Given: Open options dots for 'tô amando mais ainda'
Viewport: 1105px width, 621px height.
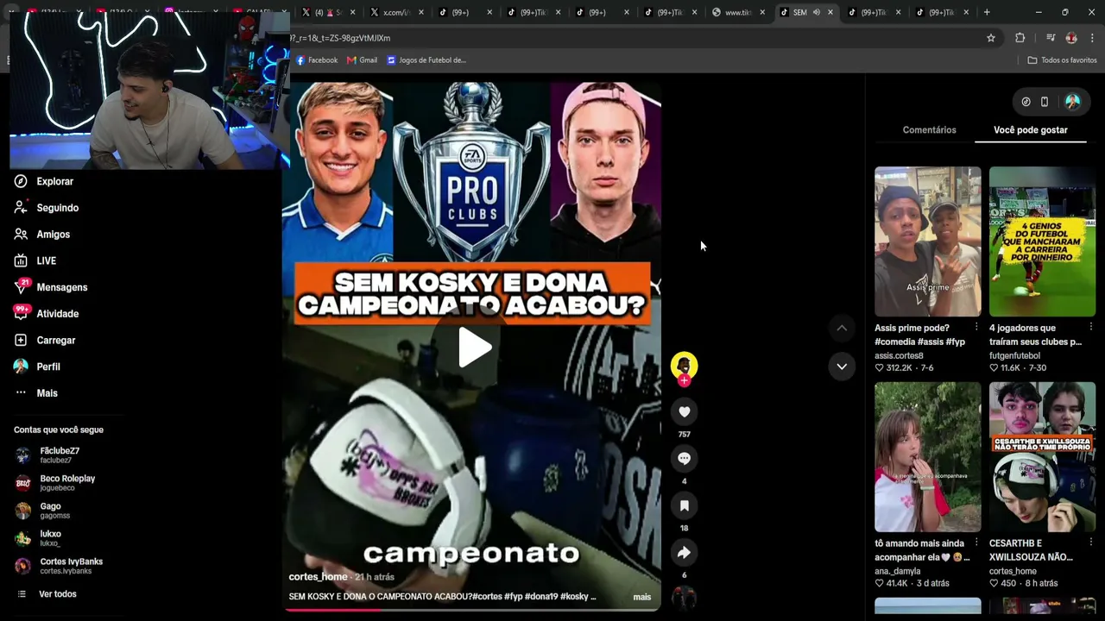Looking at the screenshot, I should [x=976, y=543].
